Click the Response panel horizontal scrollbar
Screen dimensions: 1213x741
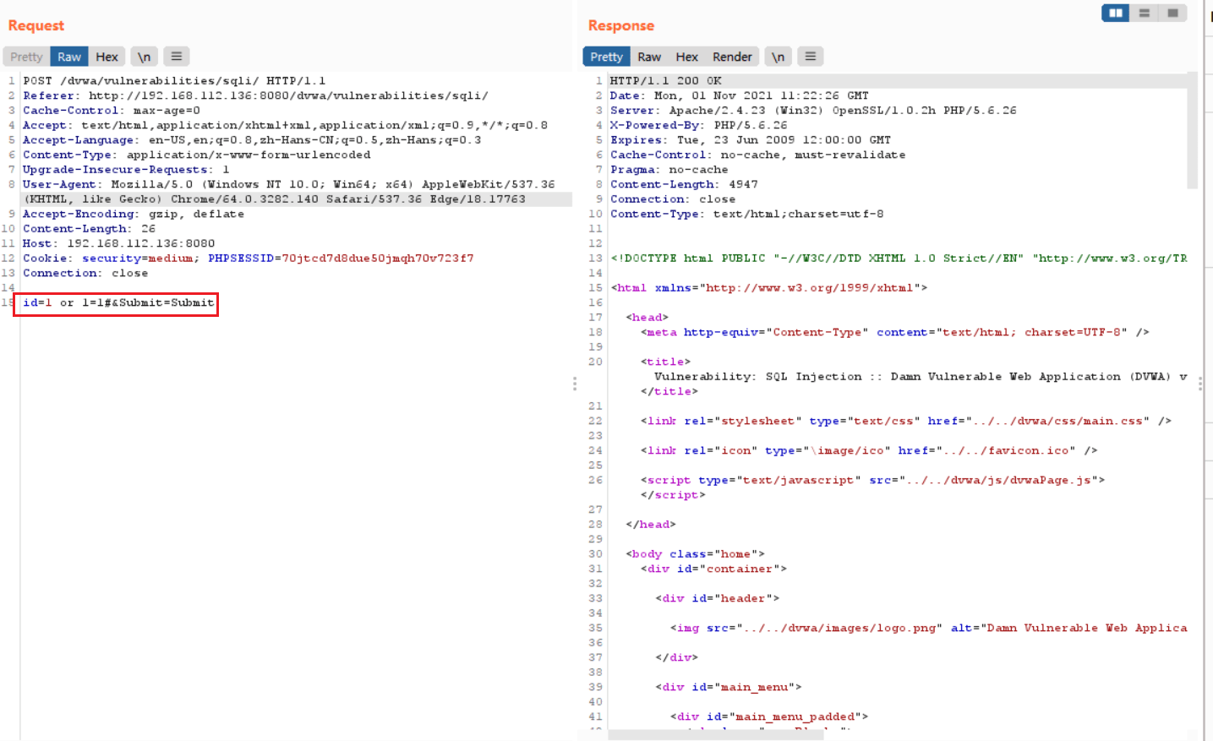pos(716,735)
